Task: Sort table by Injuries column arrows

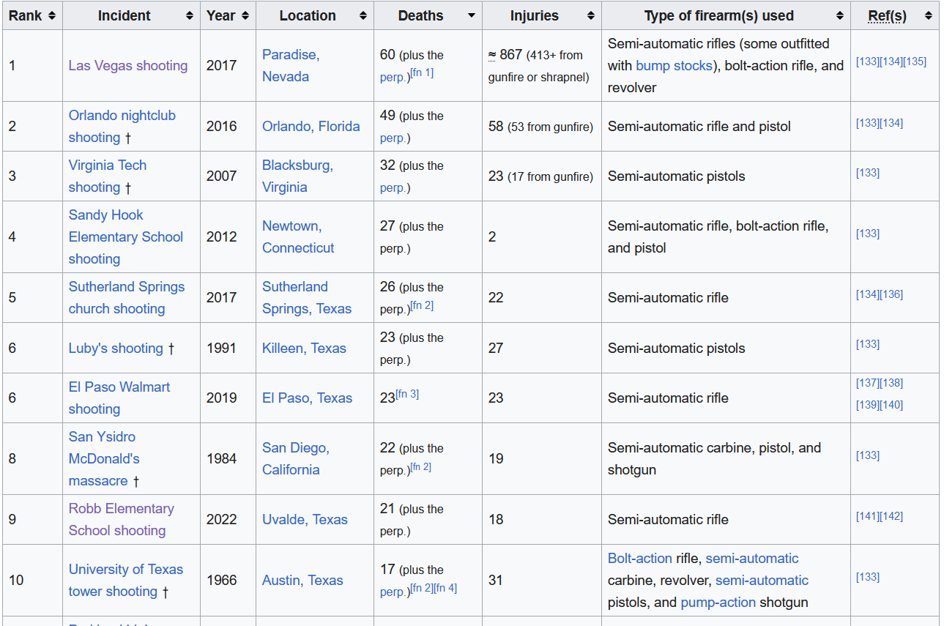Action: [x=591, y=15]
